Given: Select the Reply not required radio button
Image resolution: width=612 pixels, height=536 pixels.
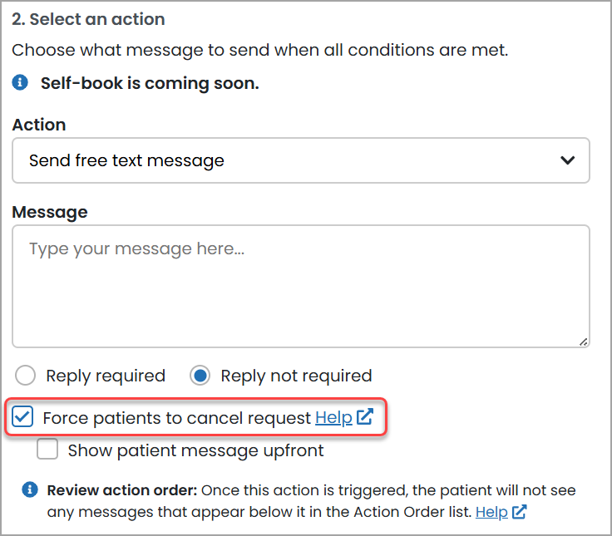Looking at the screenshot, I should coord(200,376).
